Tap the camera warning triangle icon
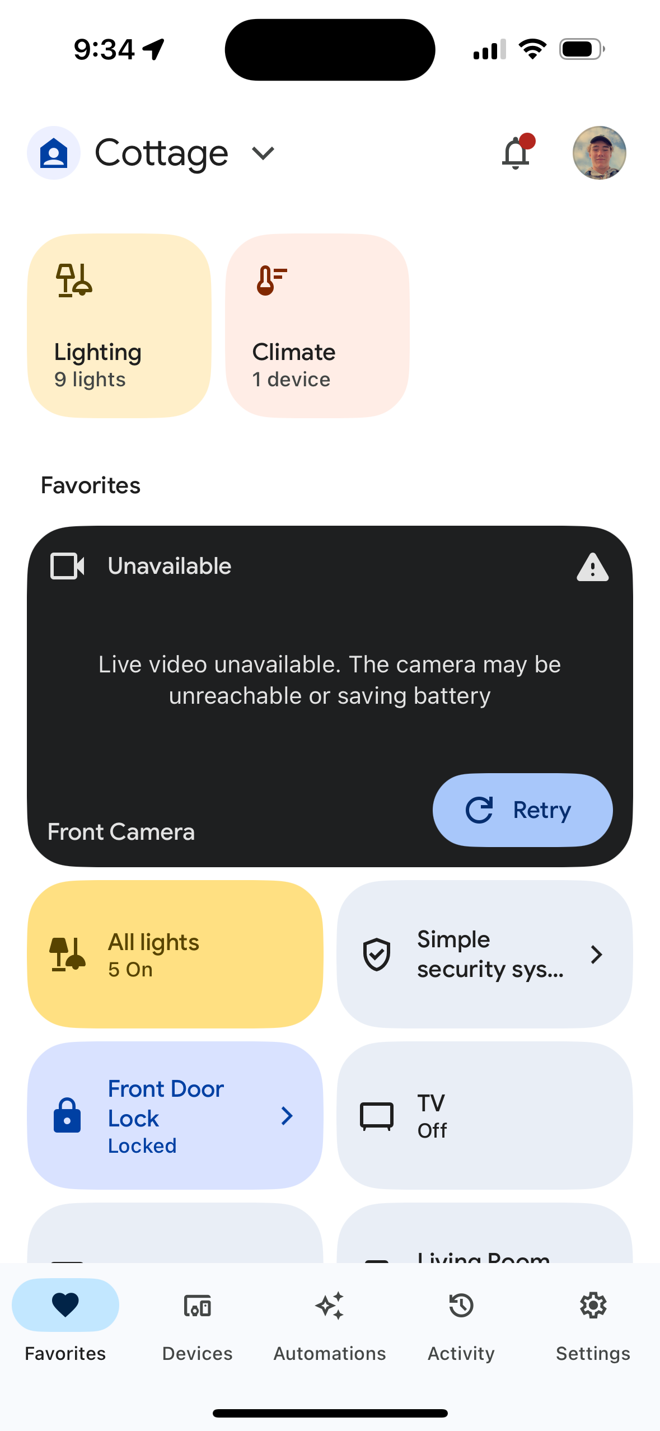Screen dimensions: 660x1431 (x=592, y=567)
